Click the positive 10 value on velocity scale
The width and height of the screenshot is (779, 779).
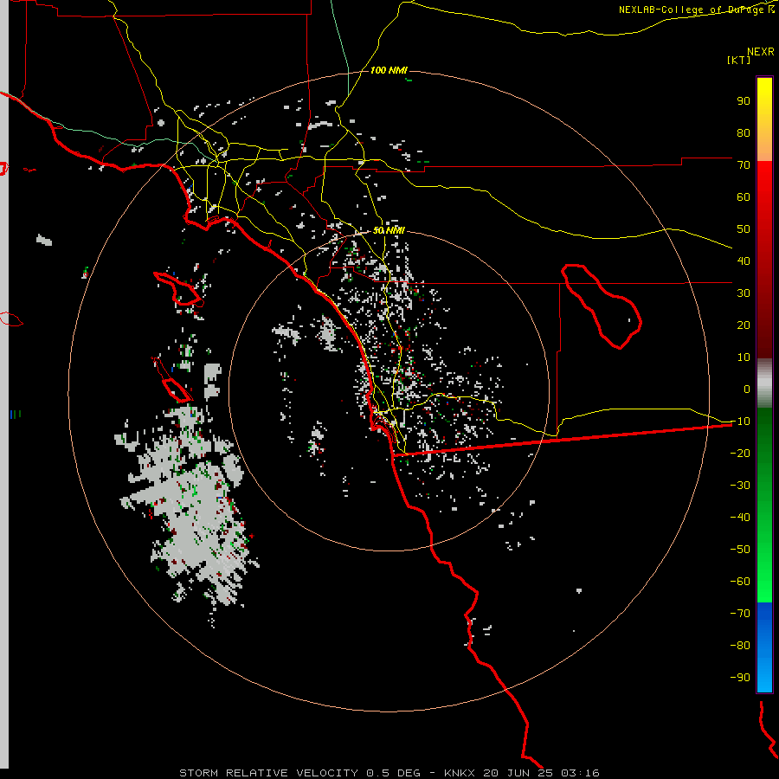[744, 357]
